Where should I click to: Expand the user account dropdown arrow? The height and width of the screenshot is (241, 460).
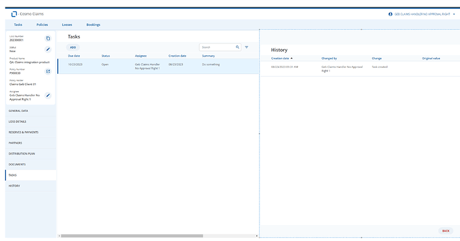click(x=454, y=14)
